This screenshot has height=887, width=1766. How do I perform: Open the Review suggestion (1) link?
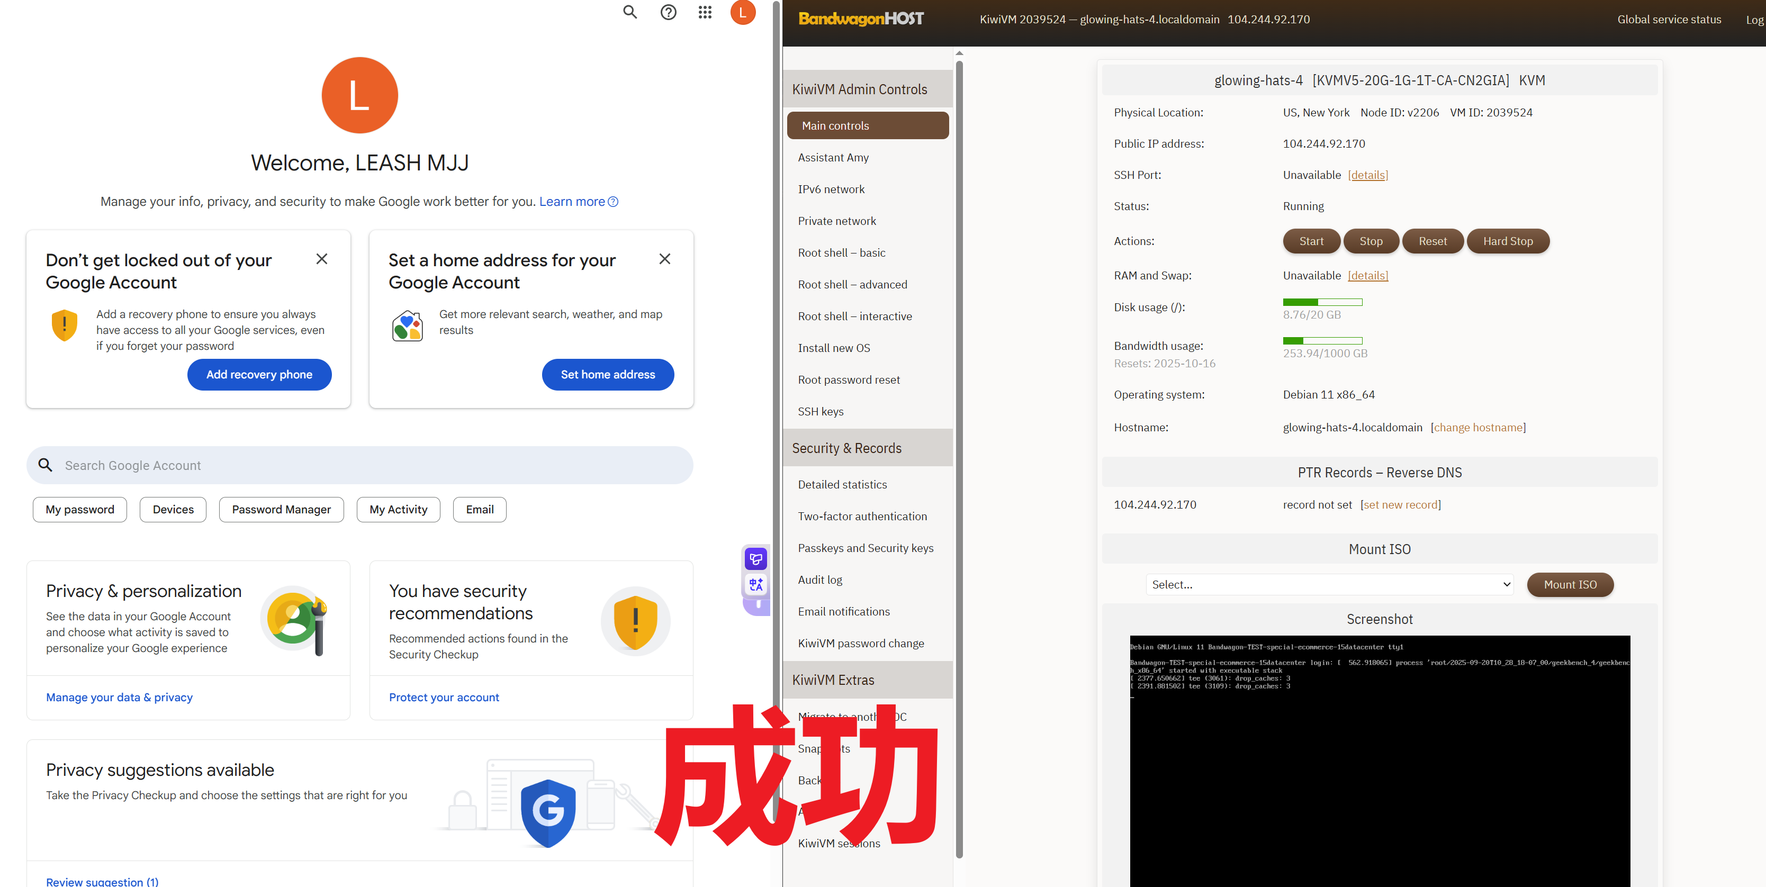[x=102, y=882]
